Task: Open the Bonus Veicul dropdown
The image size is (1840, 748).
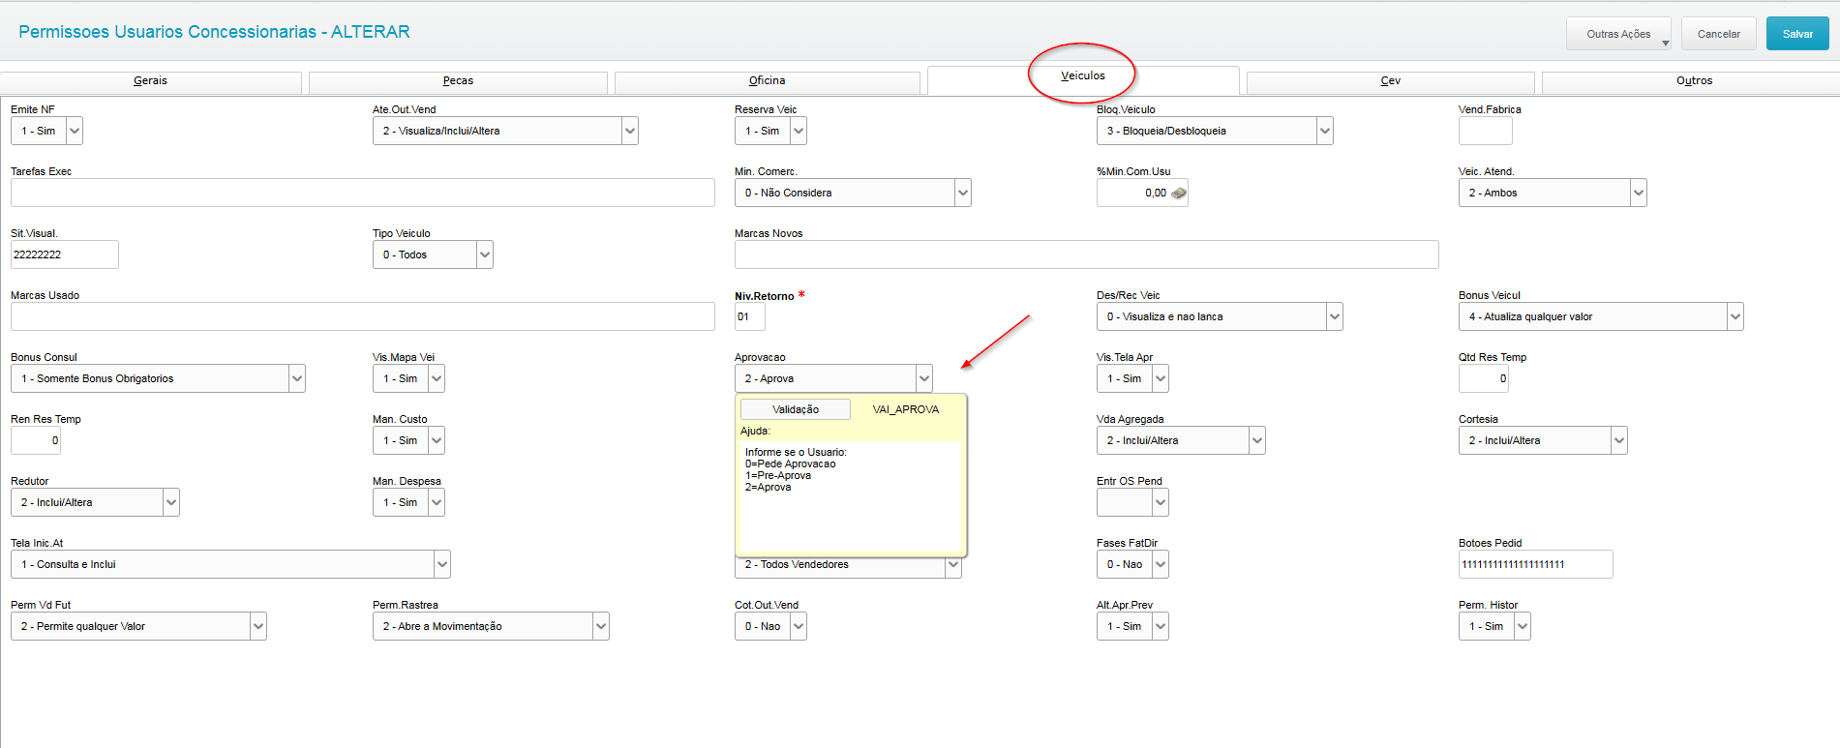Action: click(x=1734, y=316)
